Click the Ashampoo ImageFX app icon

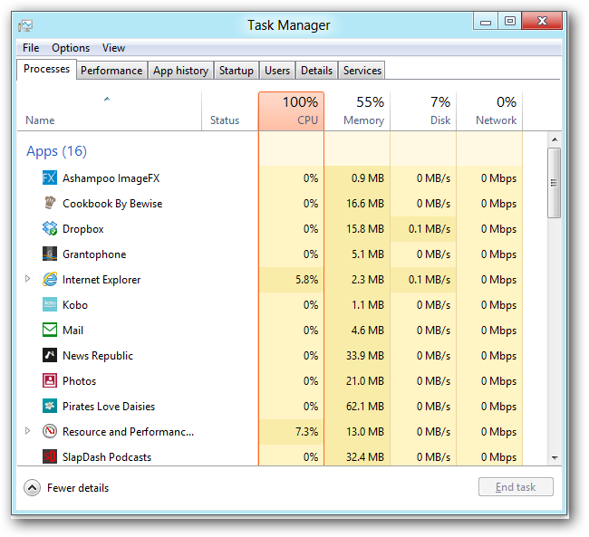[x=50, y=178]
